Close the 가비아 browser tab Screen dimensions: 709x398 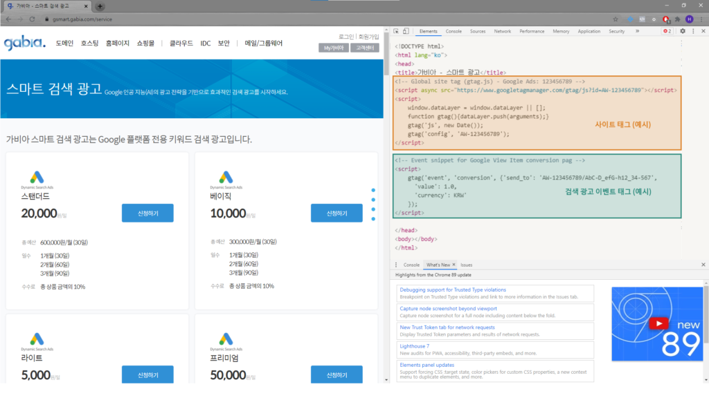click(x=86, y=6)
